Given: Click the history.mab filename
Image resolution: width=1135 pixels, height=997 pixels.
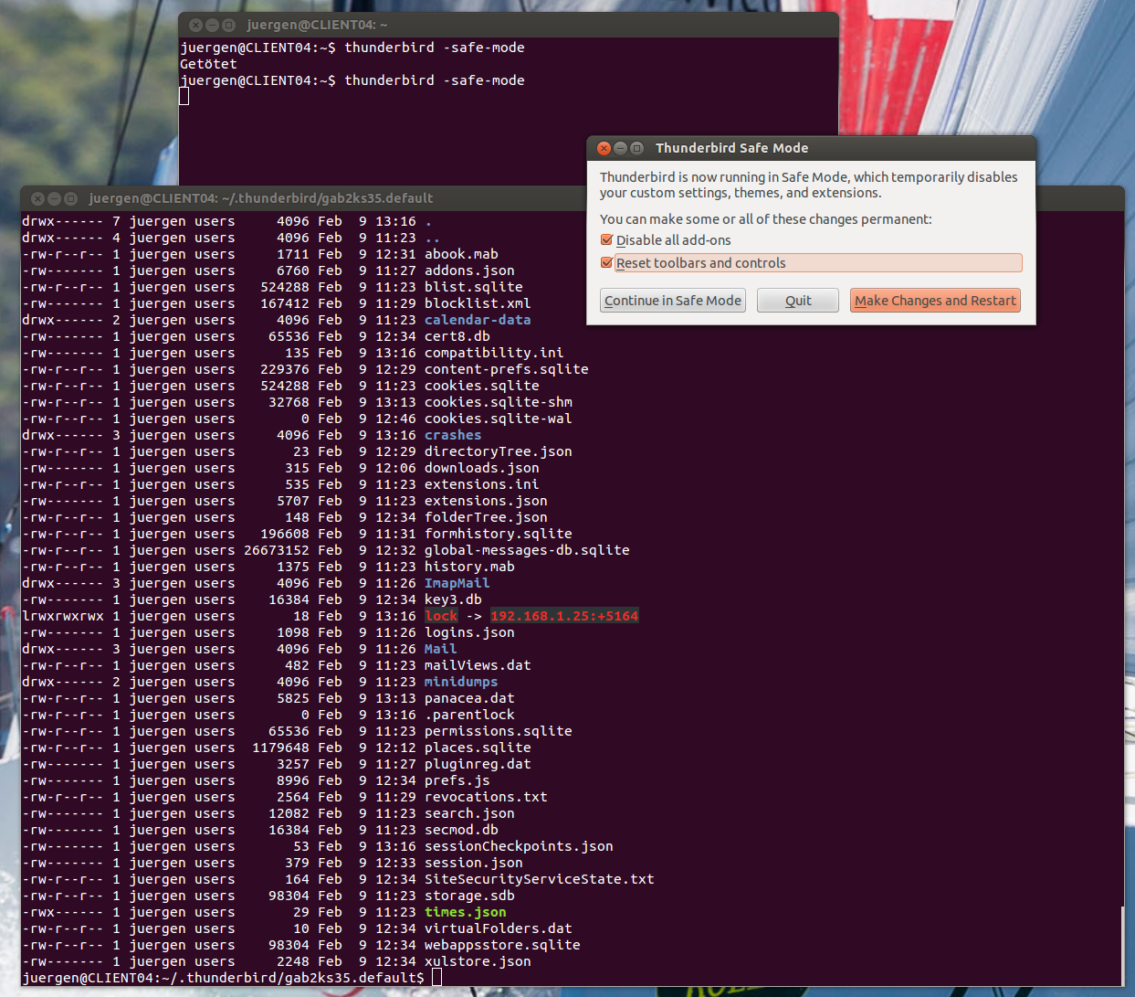Looking at the screenshot, I should click(x=469, y=567).
